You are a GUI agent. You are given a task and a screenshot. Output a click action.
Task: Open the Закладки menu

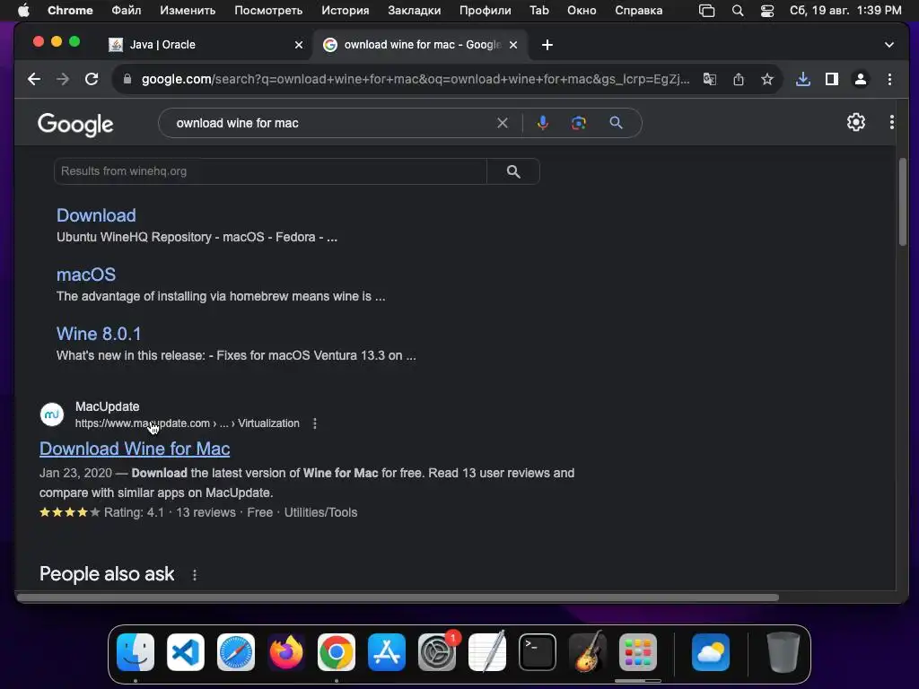[x=415, y=10]
